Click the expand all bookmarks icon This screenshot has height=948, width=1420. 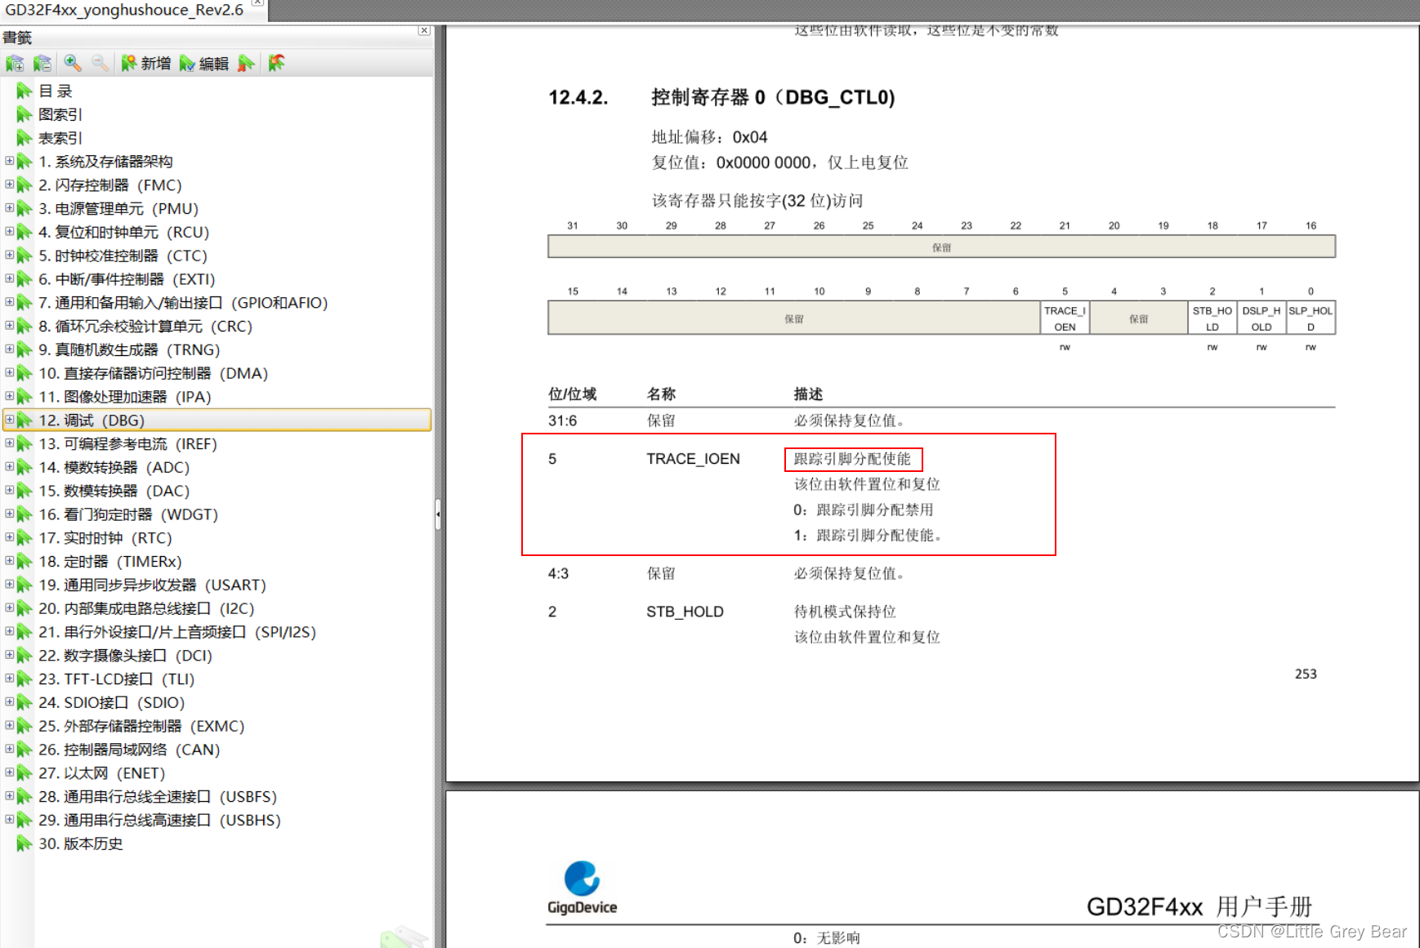(15, 63)
